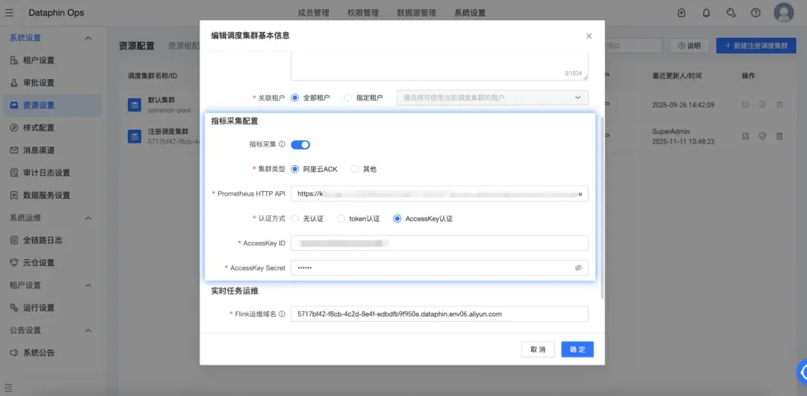
Task: Open 权限管理 top tab
Action: coord(363,13)
